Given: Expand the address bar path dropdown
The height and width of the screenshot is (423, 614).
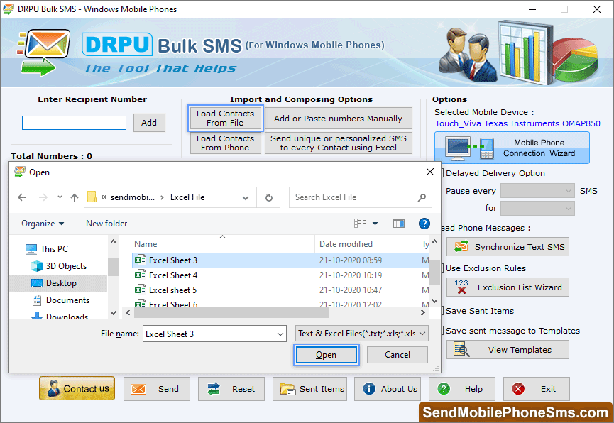Looking at the screenshot, I should (246, 197).
